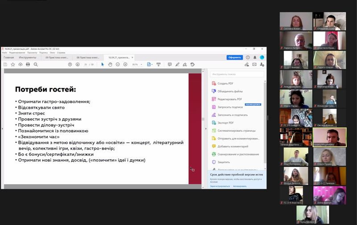
Task: Switch to the 08 Прив'язка елект... document tab
Action: (x=88, y=58)
